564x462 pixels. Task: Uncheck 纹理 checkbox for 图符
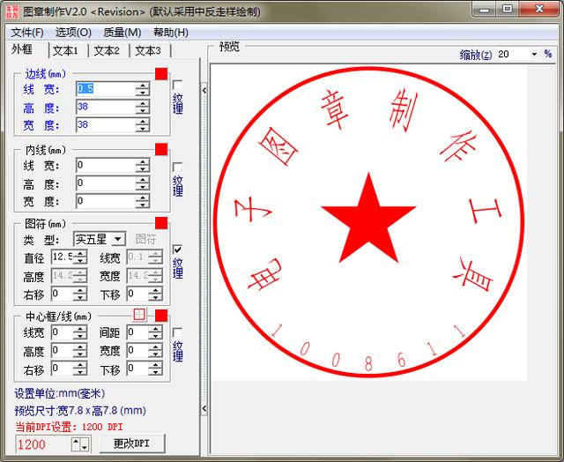(x=177, y=250)
